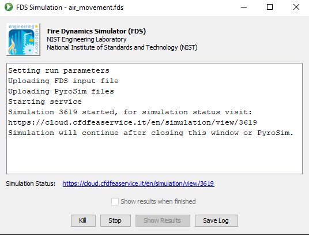Stop the running simulation
This screenshot has height=236, width=309.
pos(115,220)
